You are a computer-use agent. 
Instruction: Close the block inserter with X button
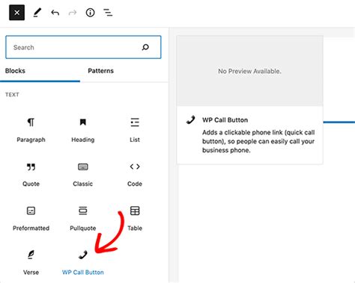click(x=17, y=13)
